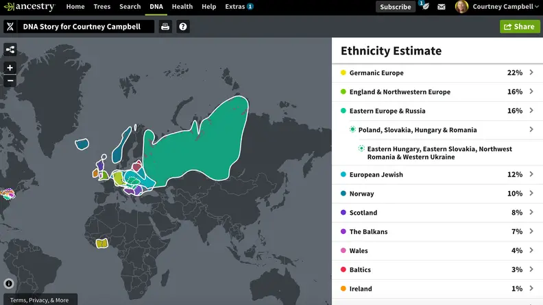The image size is (543, 305).
Task: Click the Subscribe button
Action: click(x=396, y=7)
